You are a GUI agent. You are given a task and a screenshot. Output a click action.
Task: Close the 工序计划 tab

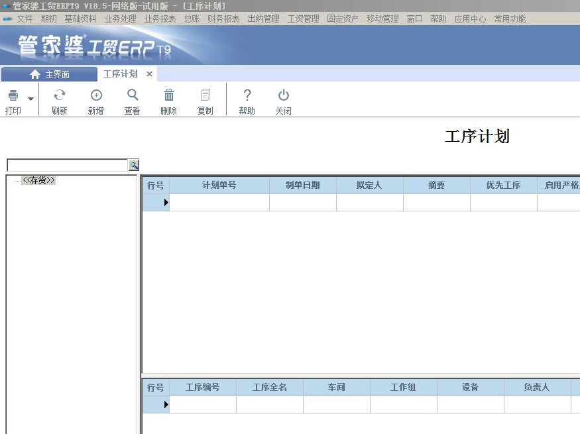[x=149, y=74]
